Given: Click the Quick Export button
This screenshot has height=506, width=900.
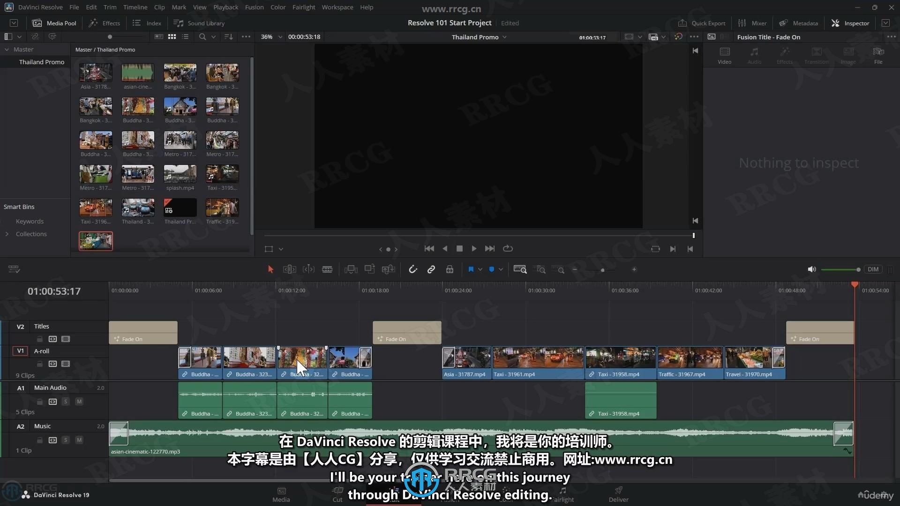Looking at the screenshot, I should click(x=702, y=23).
